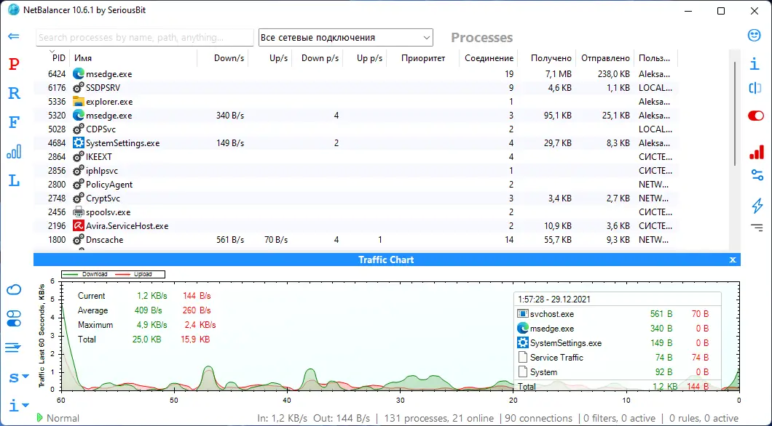Click '131 processes, 21 online' in status bar
Screen dimensions: 772x426
point(439,418)
